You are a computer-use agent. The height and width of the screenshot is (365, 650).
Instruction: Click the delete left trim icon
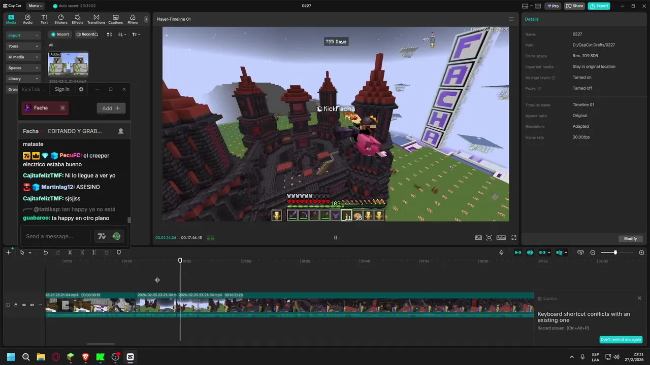(82, 252)
